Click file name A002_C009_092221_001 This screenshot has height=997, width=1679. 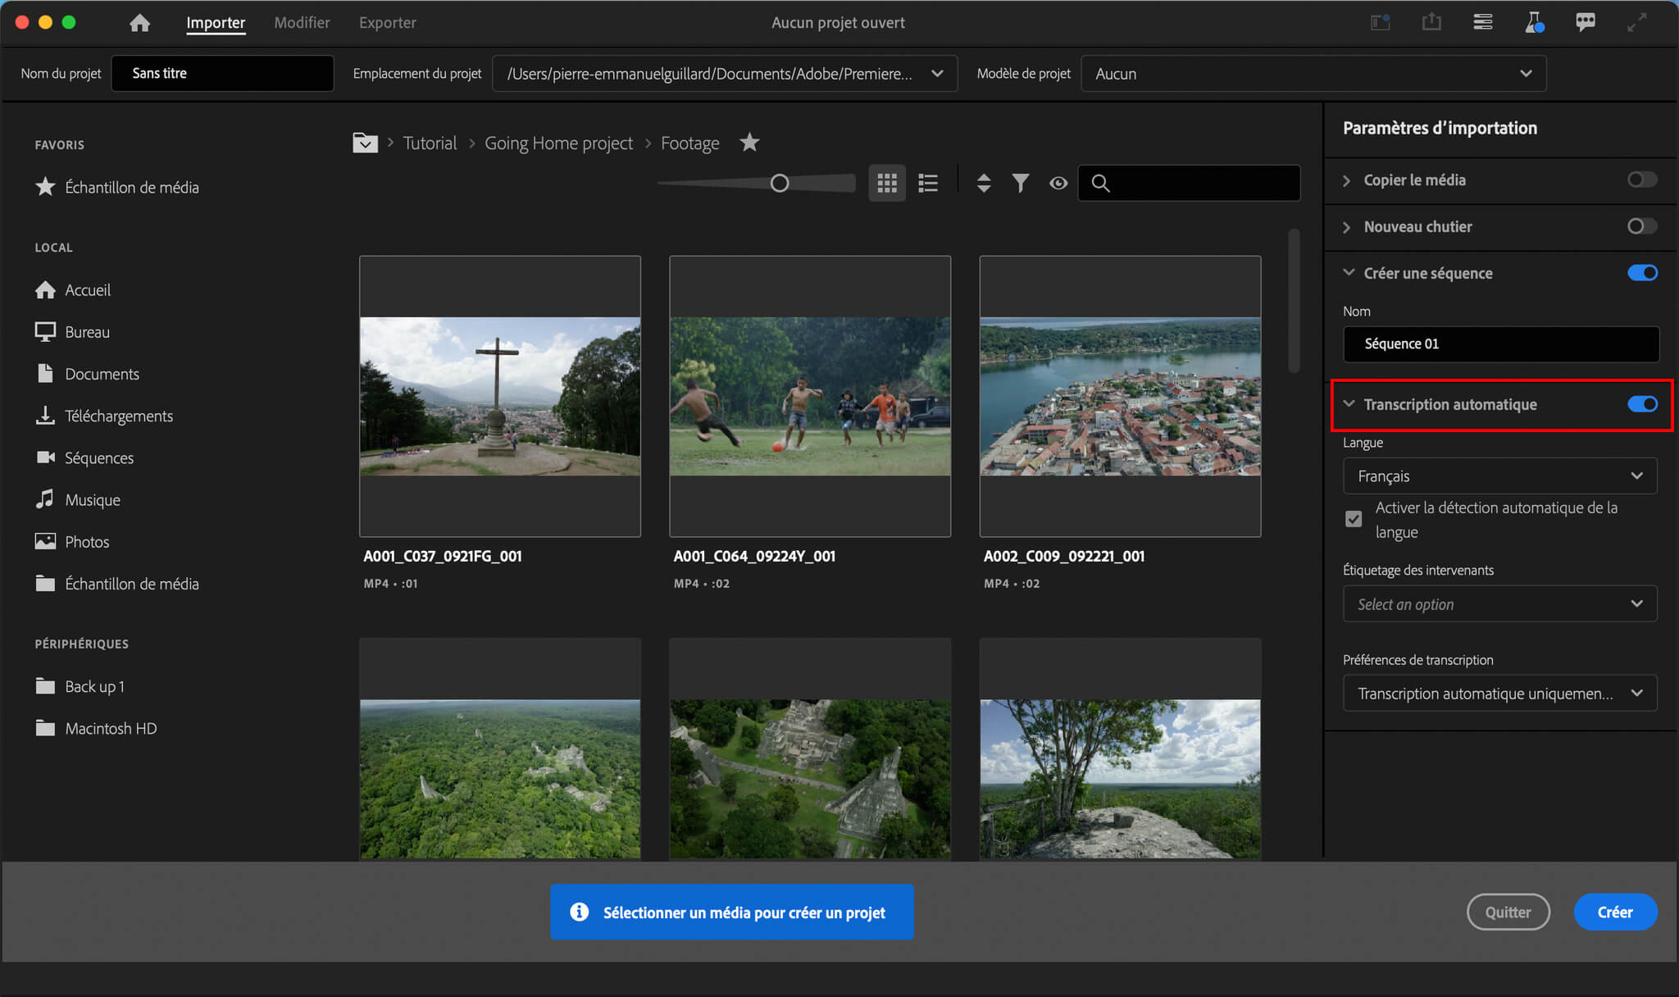tap(1064, 556)
